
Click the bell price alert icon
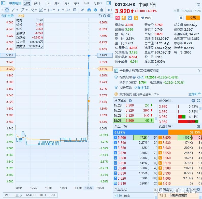coord(181,18)
